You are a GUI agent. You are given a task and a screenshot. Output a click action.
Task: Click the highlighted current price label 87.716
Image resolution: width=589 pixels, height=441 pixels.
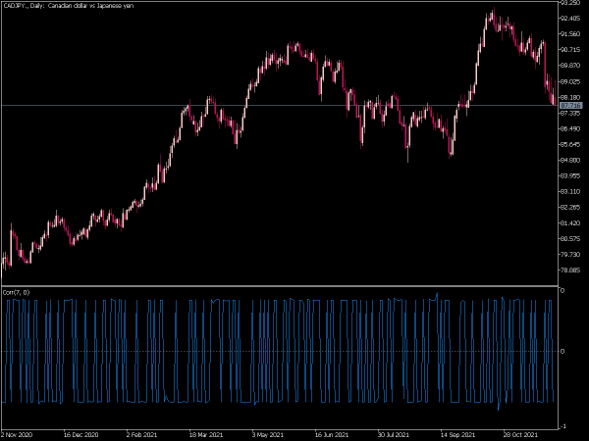click(570, 106)
